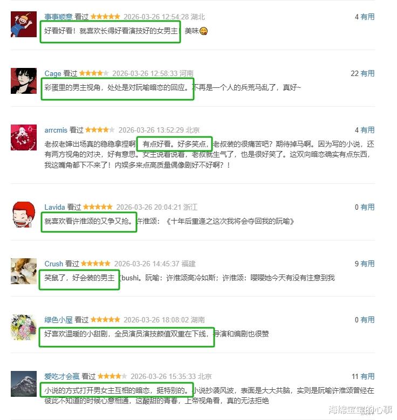Open arrcmis's red avatar picture
The width and height of the screenshot is (397, 420).
pos(24,137)
